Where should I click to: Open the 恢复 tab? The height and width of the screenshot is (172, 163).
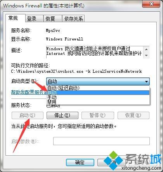point(52,19)
